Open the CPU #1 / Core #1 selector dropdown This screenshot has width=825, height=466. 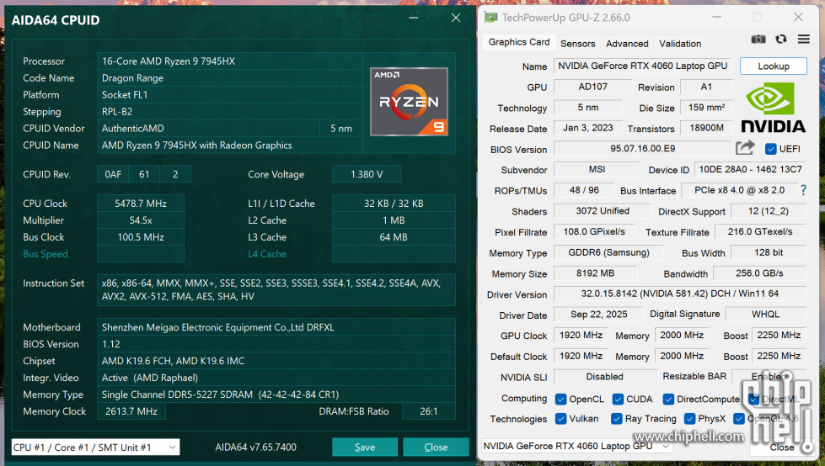95,447
